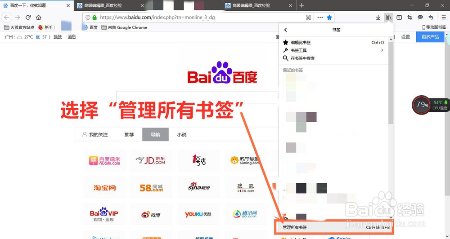Open 百度 bookmark in bookmarks toolbar
The width and height of the screenshot is (450, 239).
tap(91, 27)
